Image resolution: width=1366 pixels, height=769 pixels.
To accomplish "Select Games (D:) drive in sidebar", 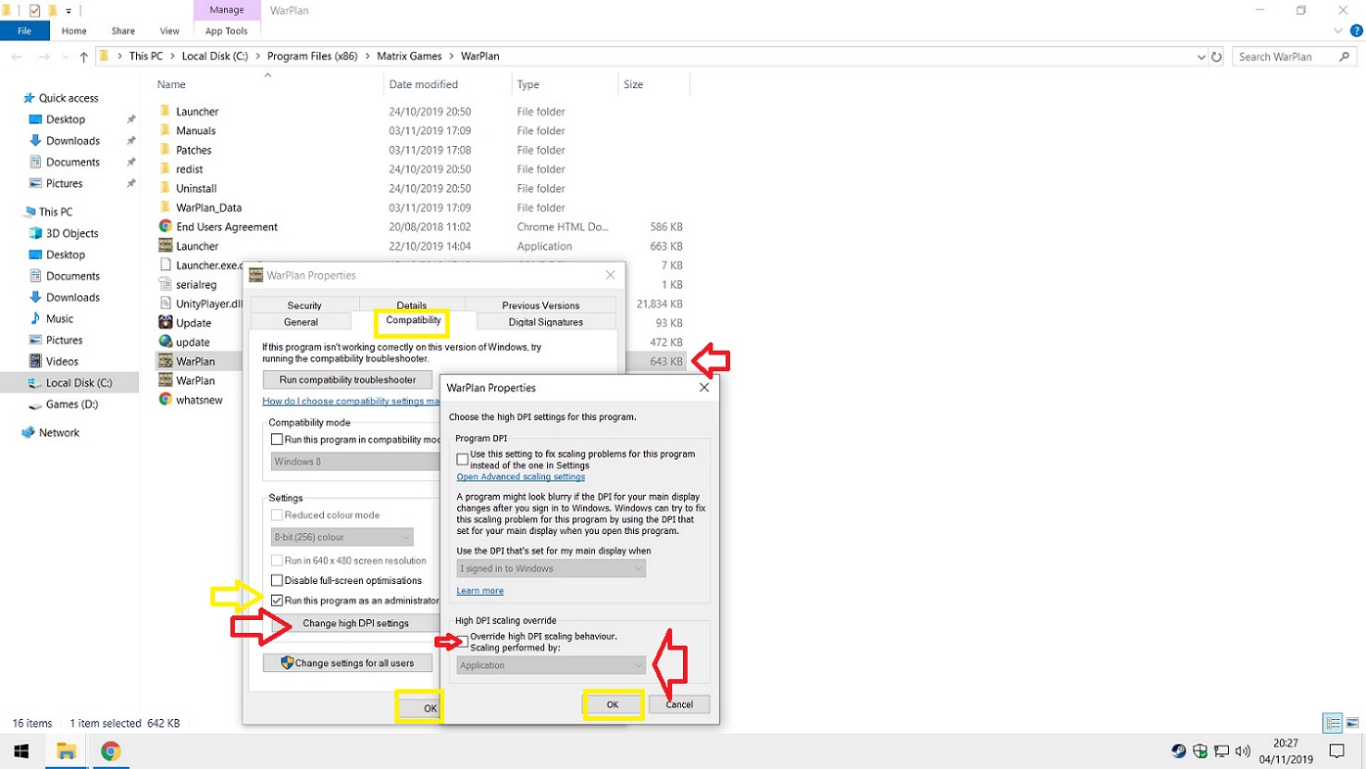I will (x=71, y=404).
